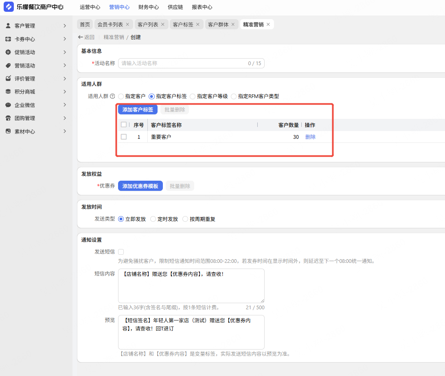Screen dimensions: 445x376
Task: Select the 指定客户标签 radio option
Action: coord(151,96)
